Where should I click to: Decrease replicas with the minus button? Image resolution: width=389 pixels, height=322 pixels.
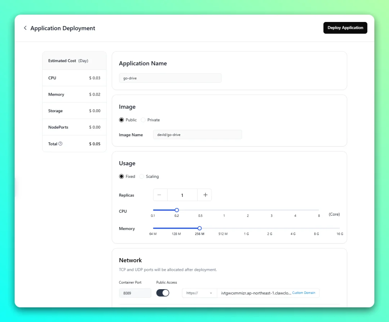coord(160,195)
